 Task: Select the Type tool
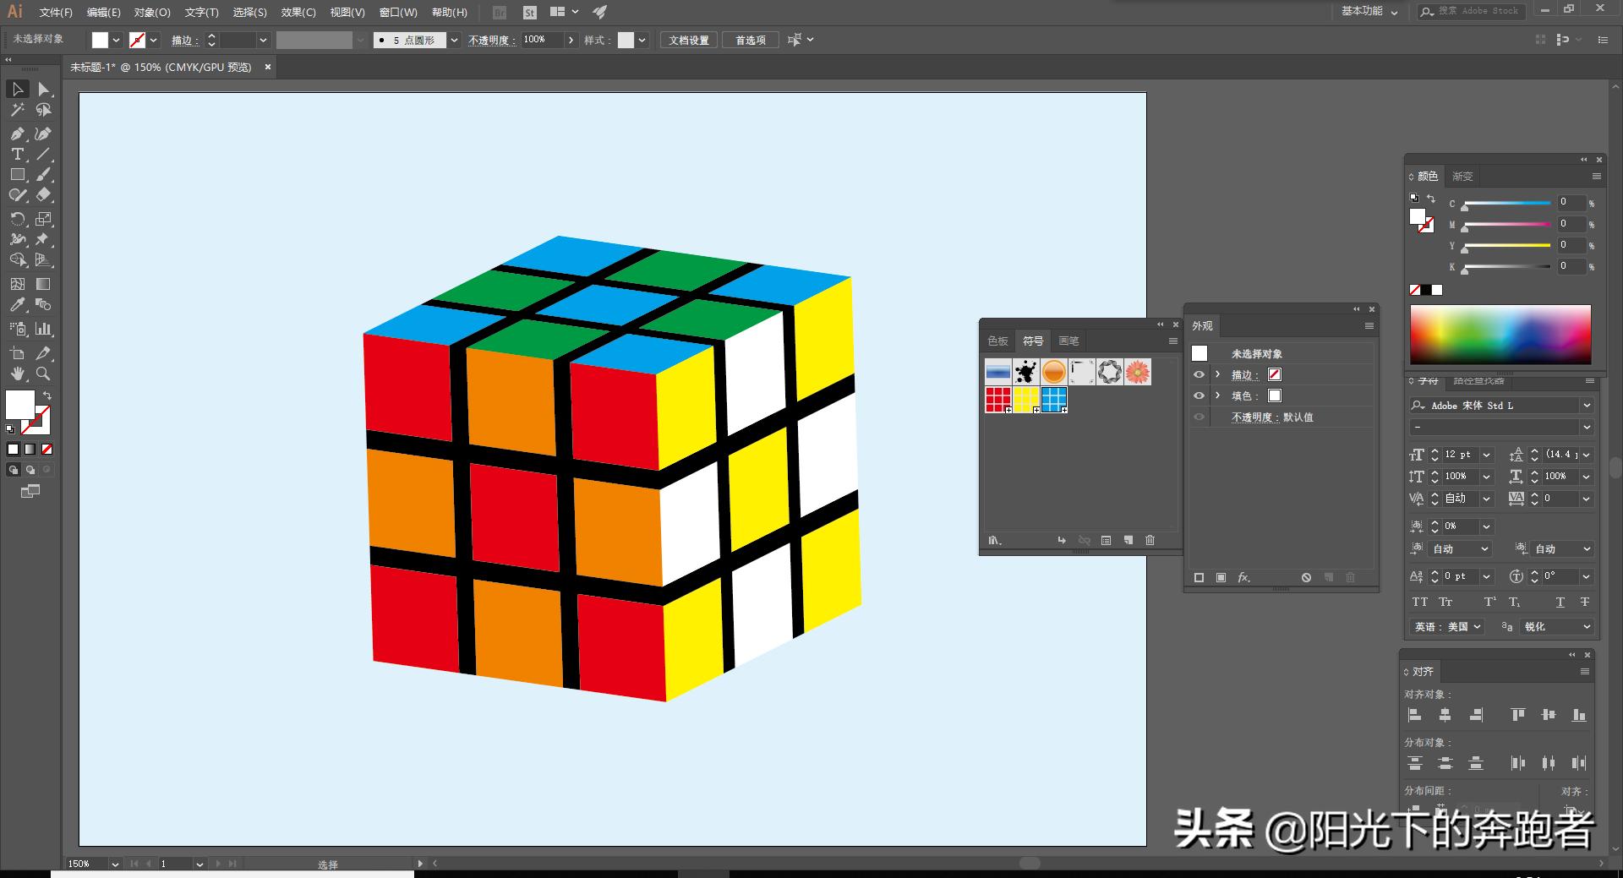point(17,154)
